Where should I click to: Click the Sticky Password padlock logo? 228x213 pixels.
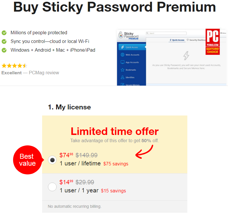(x=121, y=35)
